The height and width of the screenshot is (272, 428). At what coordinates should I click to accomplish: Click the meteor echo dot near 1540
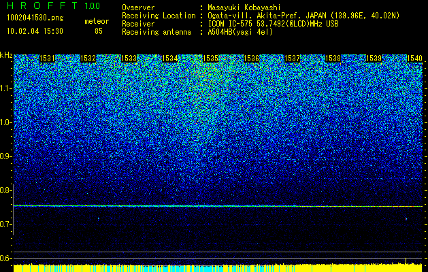tap(406, 218)
